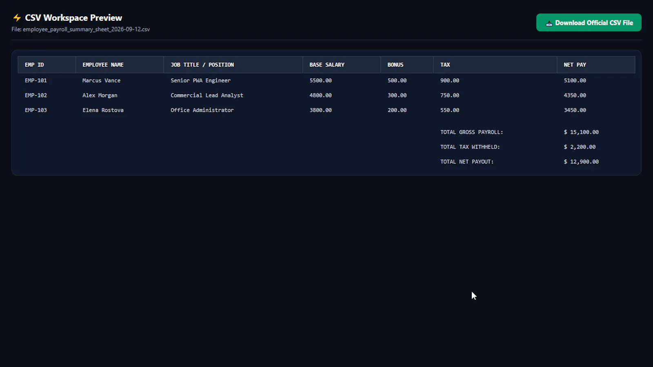Click the Download Official CSV File button

click(589, 23)
